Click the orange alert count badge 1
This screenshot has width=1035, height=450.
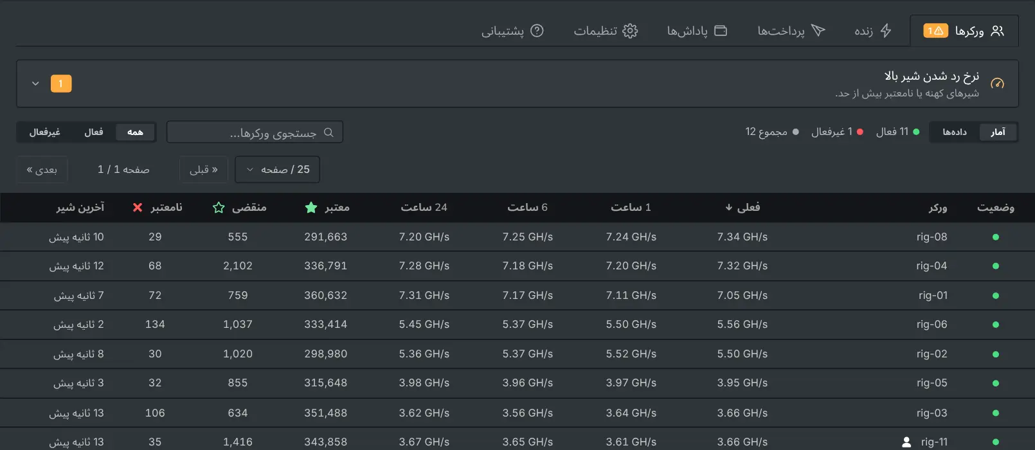pyautogui.click(x=61, y=84)
